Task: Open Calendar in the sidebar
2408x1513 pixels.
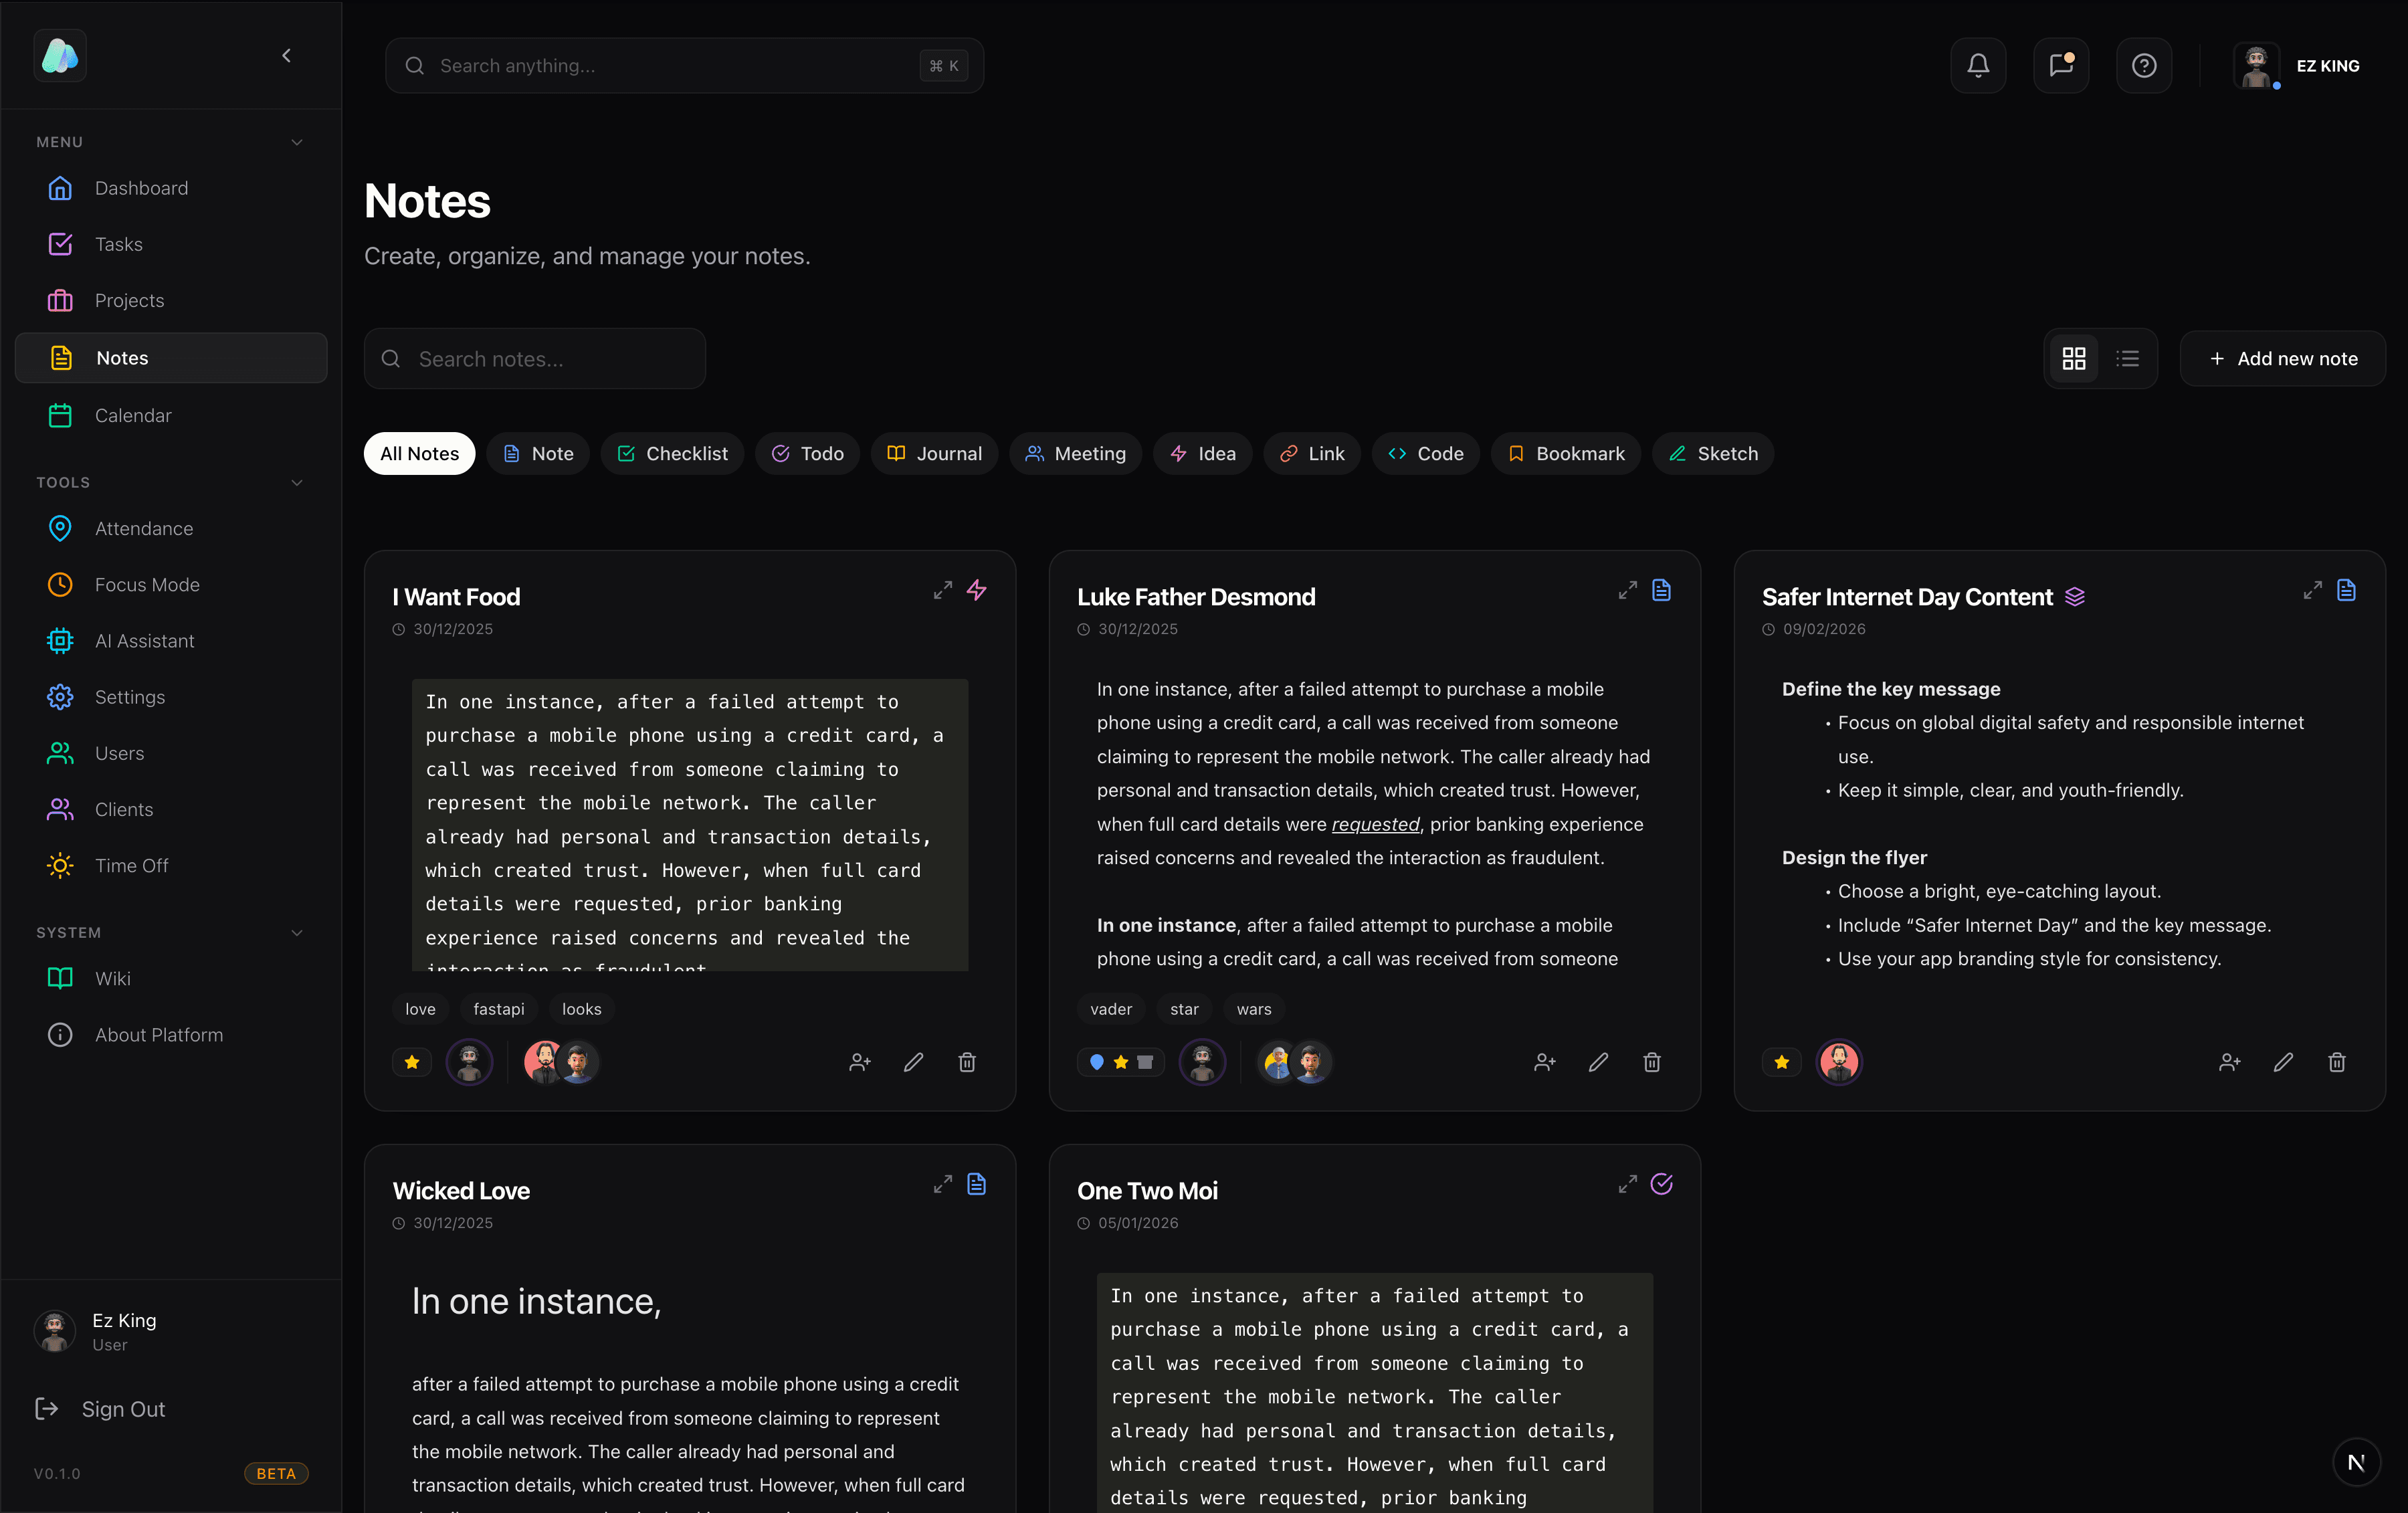Action: coord(171,415)
